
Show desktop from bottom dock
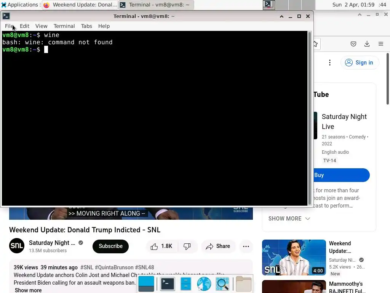146,284
